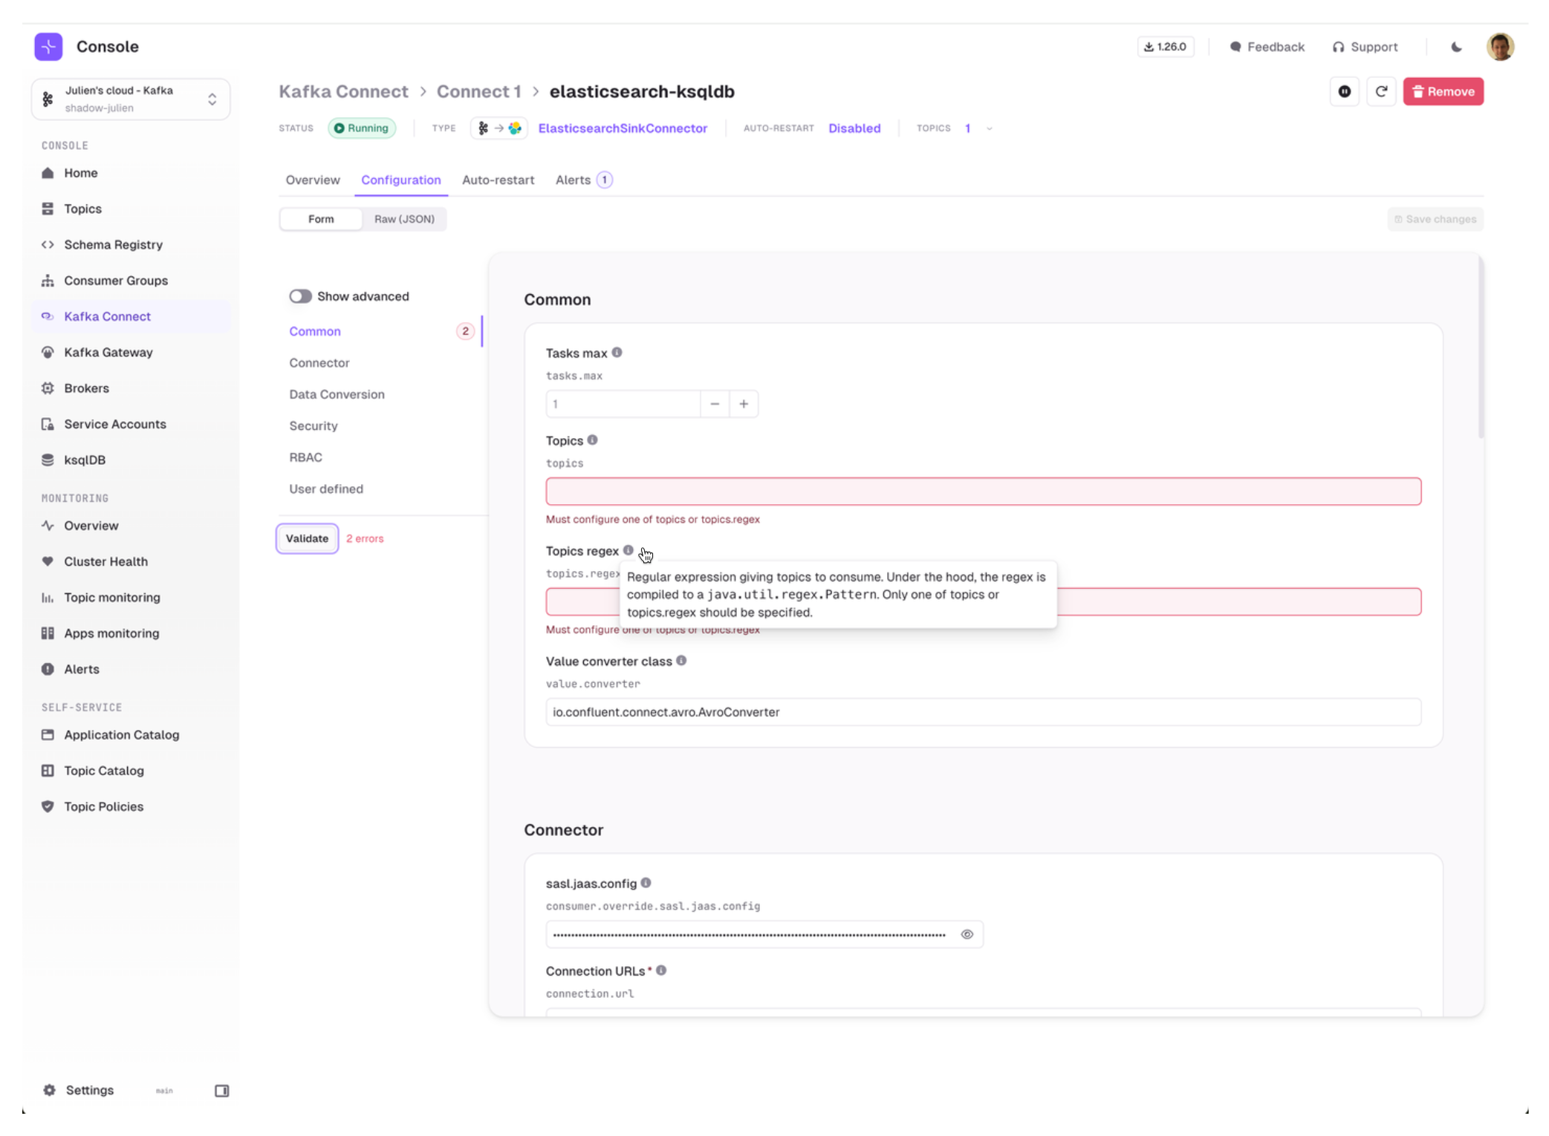Enable the Show advanced toggle
This screenshot has height=1136, width=1549.
300,296
